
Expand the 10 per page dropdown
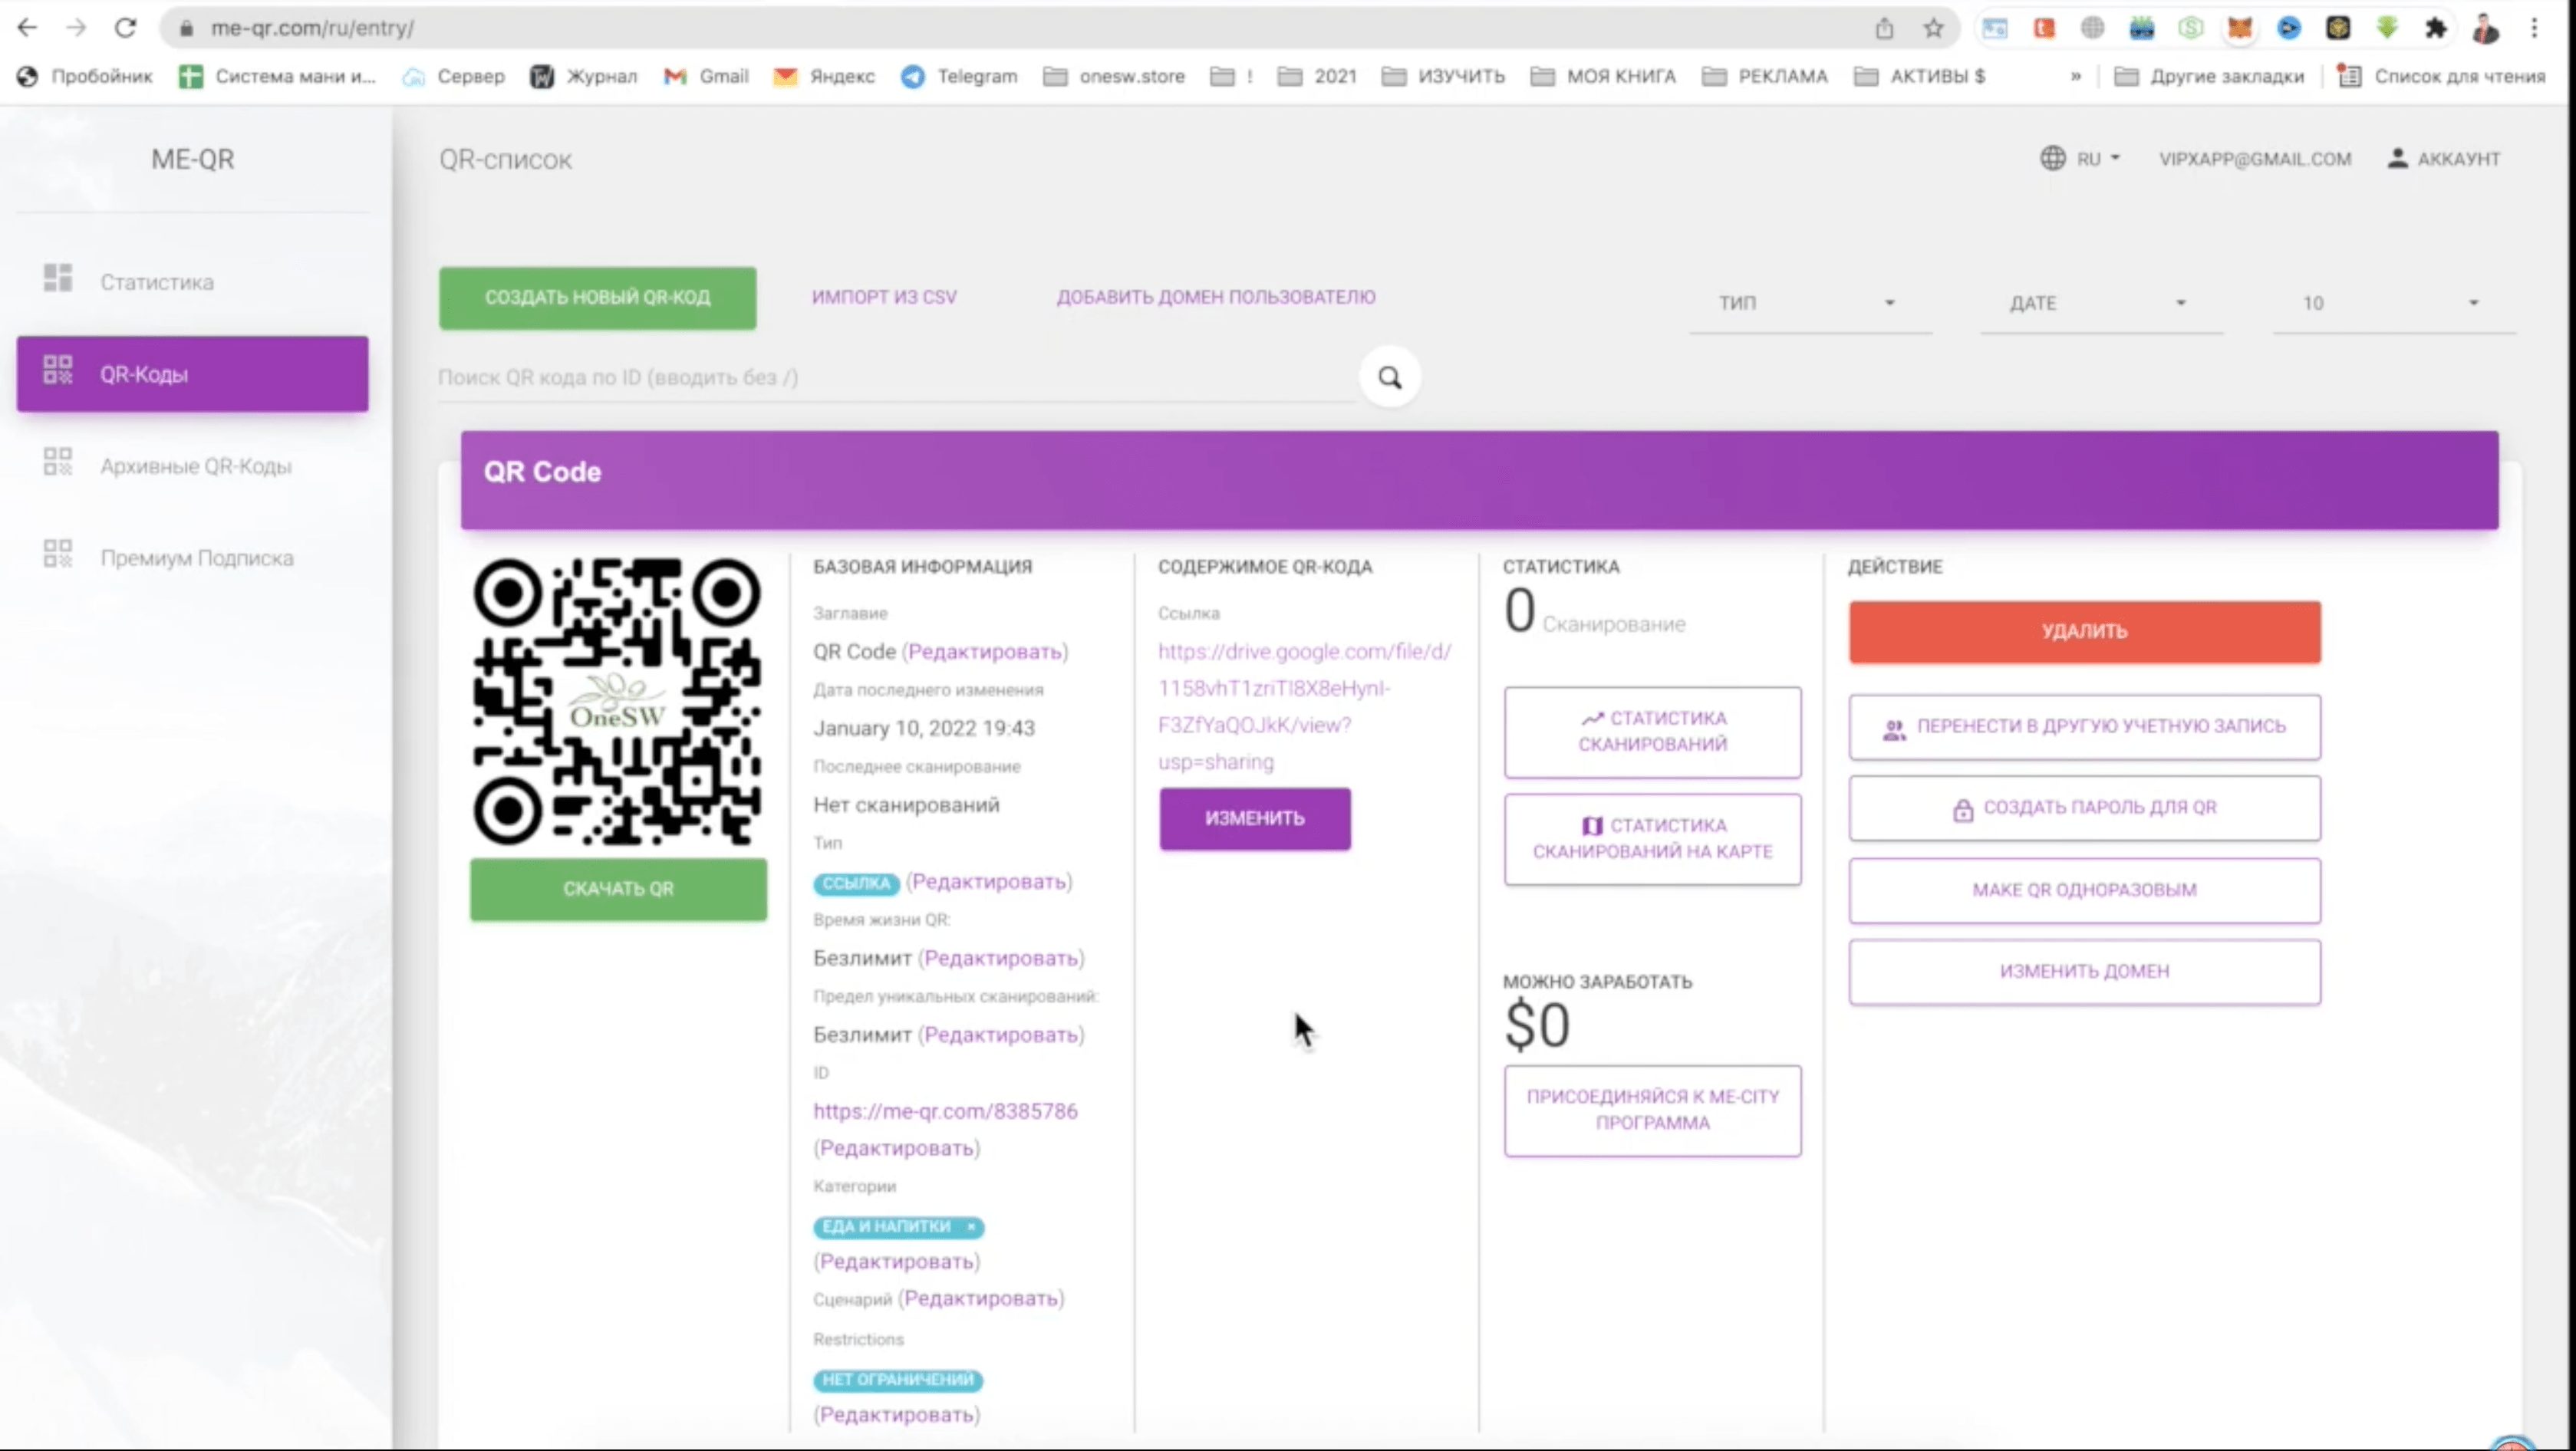pyautogui.click(x=2394, y=303)
